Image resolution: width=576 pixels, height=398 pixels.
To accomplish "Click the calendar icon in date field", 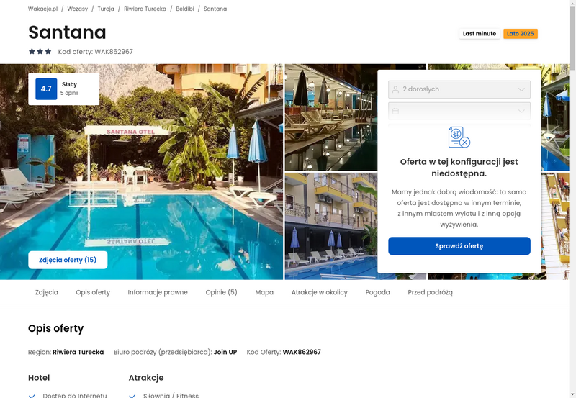I will coord(395,111).
